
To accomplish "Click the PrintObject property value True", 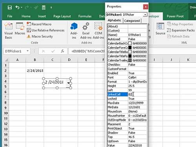I will pos(137,128).
